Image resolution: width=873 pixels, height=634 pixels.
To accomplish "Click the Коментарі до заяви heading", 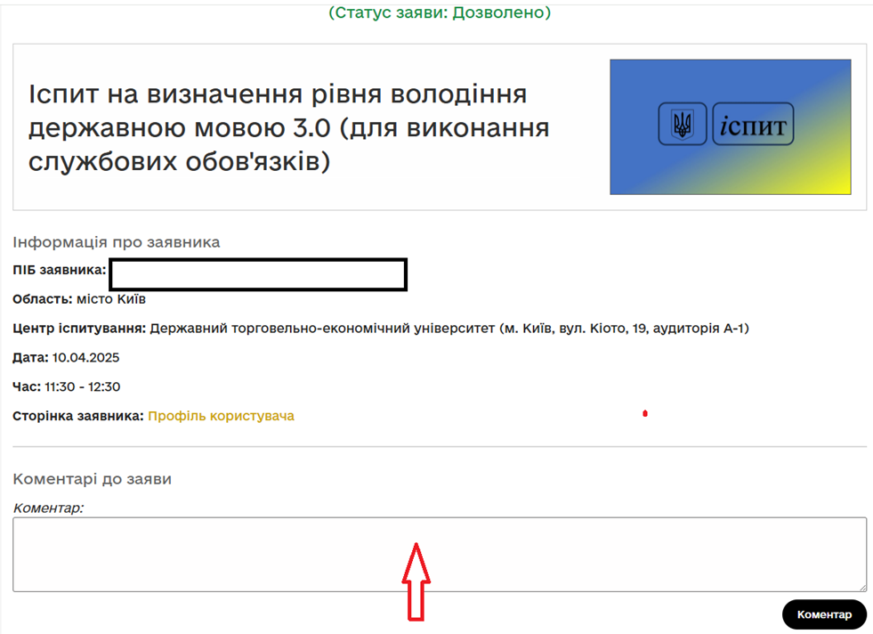I will pos(92,479).
